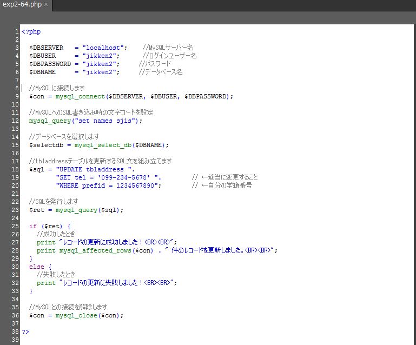Click the else keyword on line 30
The width and height of the screenshot is (416, 345).
click(x=36, y=267)
